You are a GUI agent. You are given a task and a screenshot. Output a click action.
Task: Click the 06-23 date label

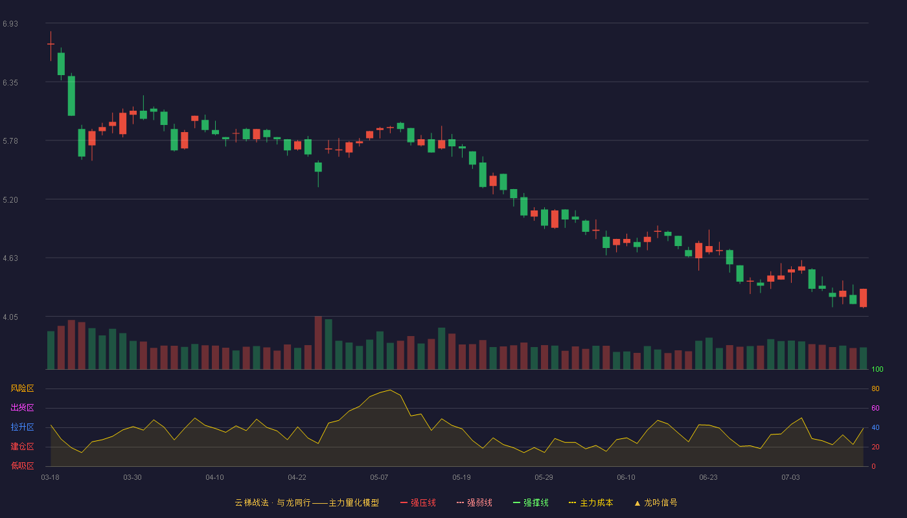[x=708, y=478]
